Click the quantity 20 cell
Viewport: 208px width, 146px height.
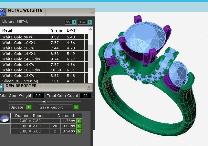(55, 126)
